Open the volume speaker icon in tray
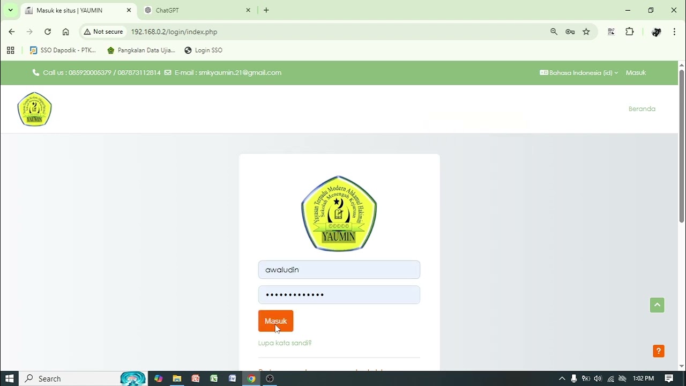This screenshot has height=386, width=686. tap(598, 378)
